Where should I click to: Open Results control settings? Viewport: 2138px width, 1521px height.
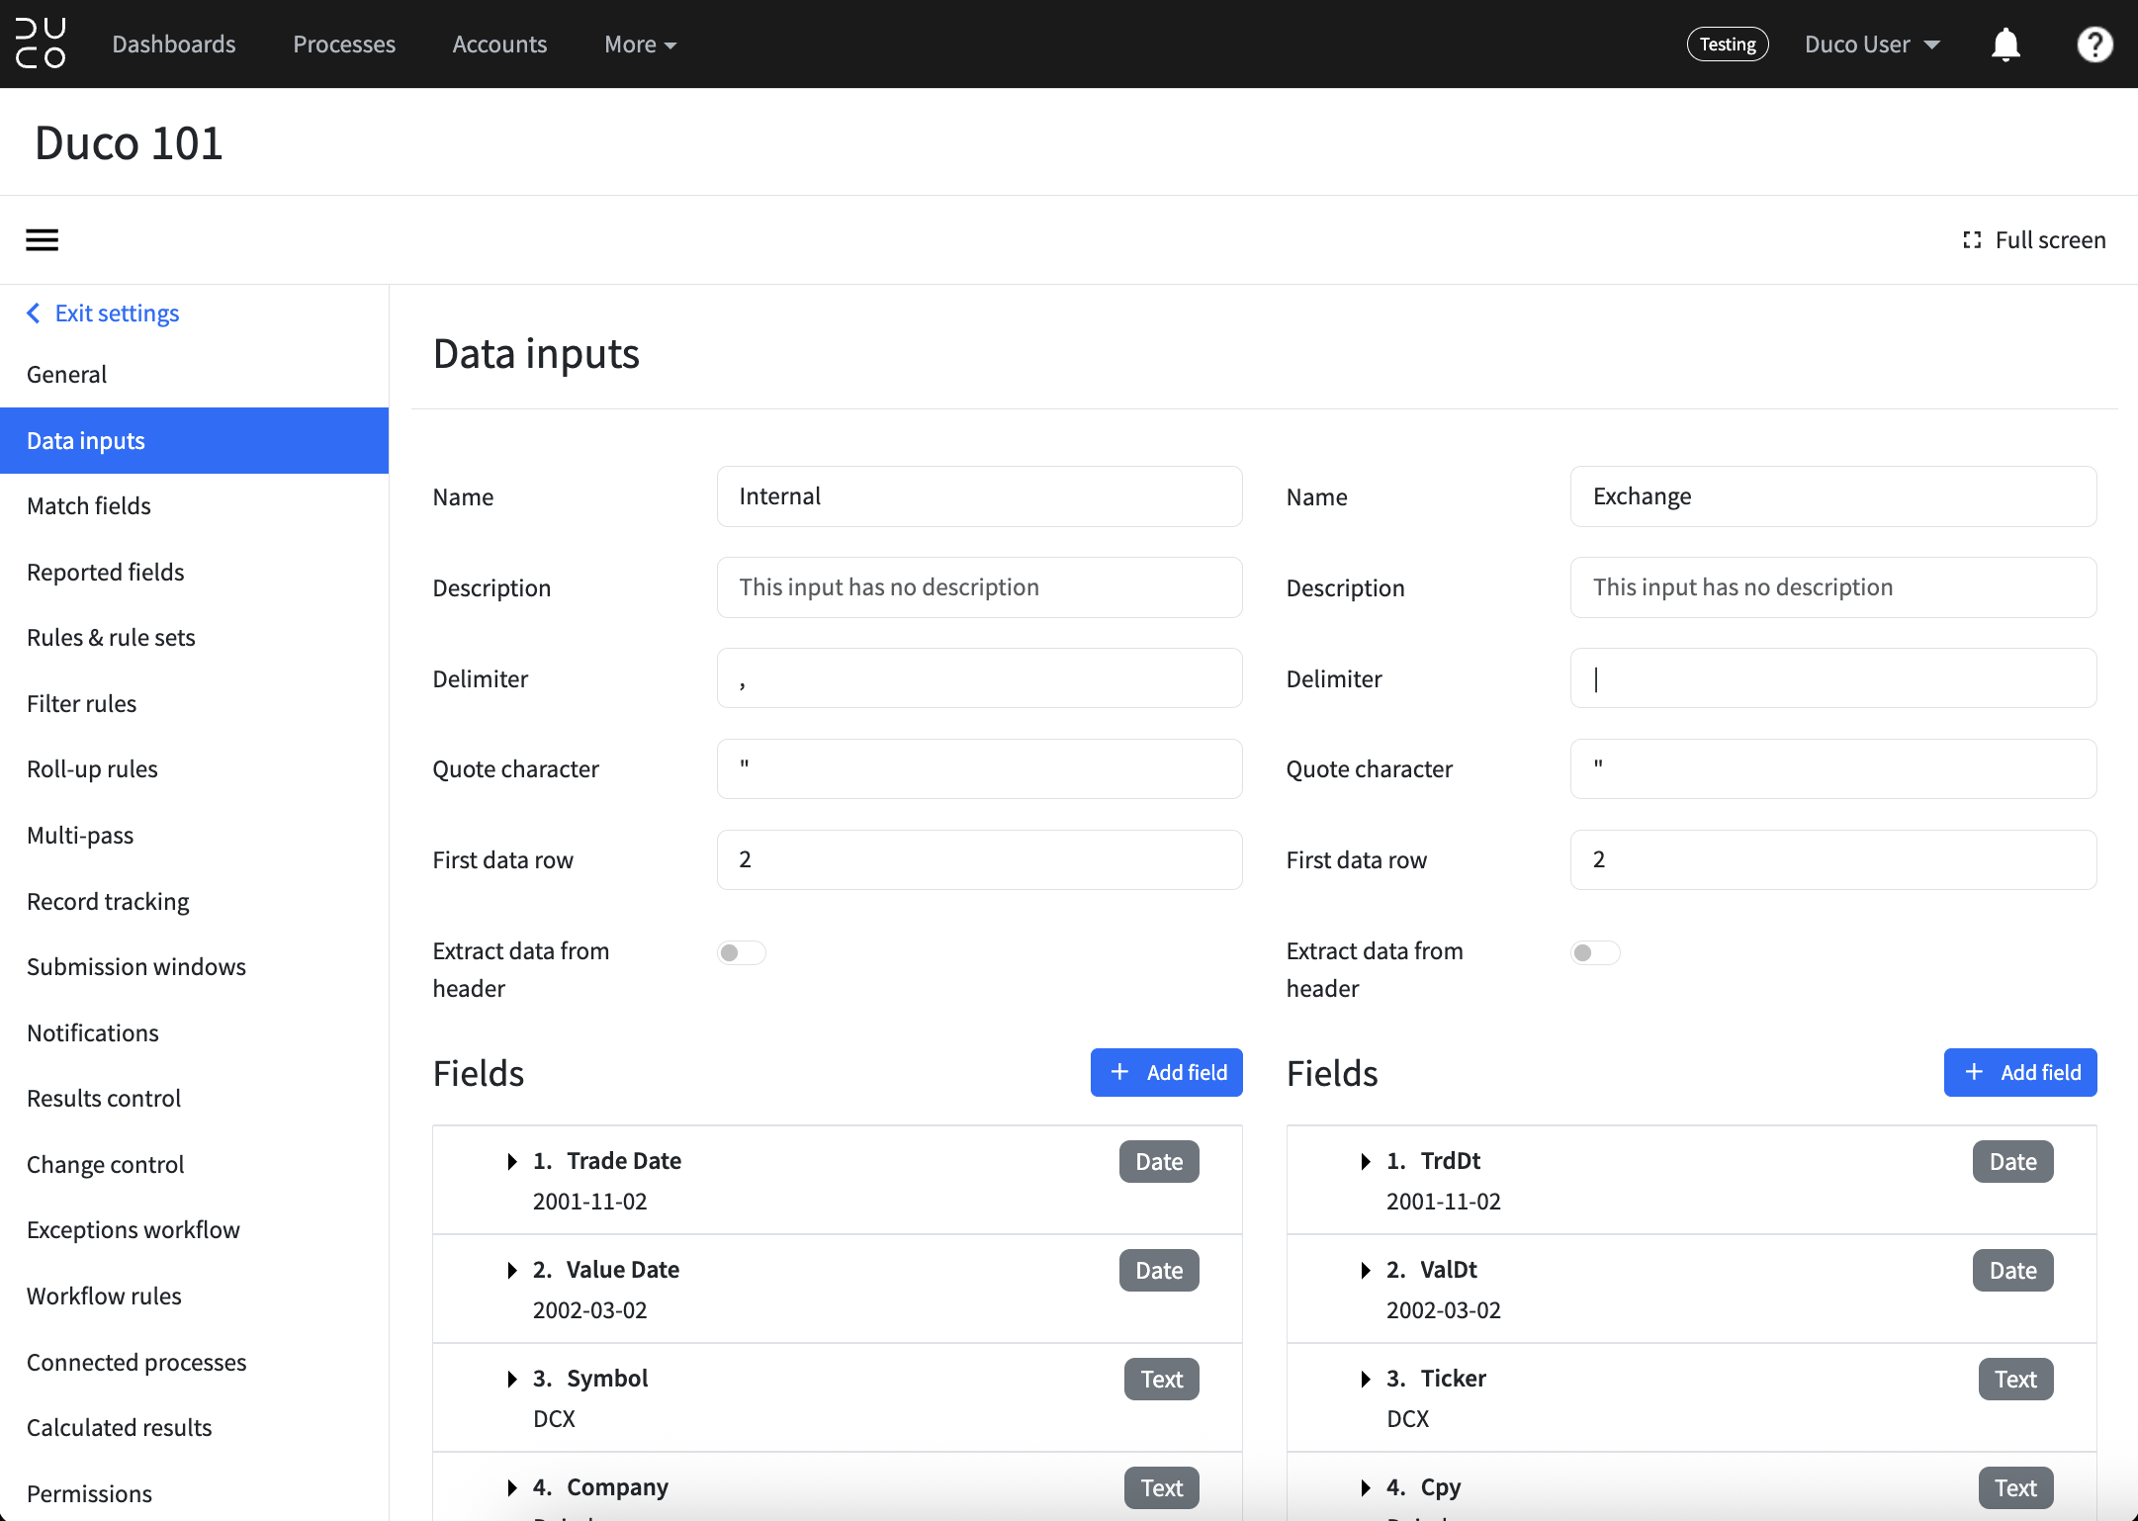[x=194, y=1099]
